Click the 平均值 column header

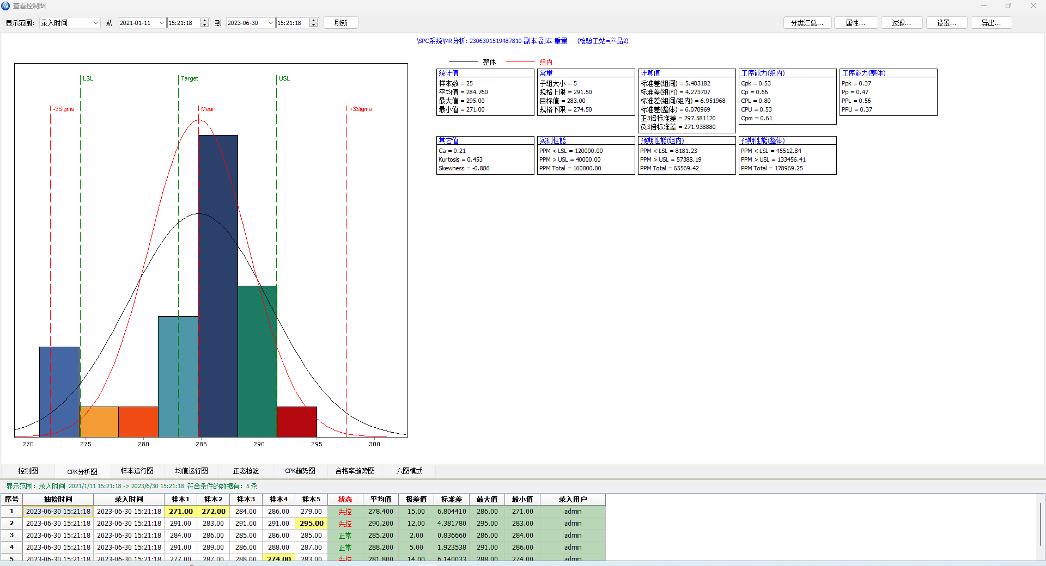(380, 499)
